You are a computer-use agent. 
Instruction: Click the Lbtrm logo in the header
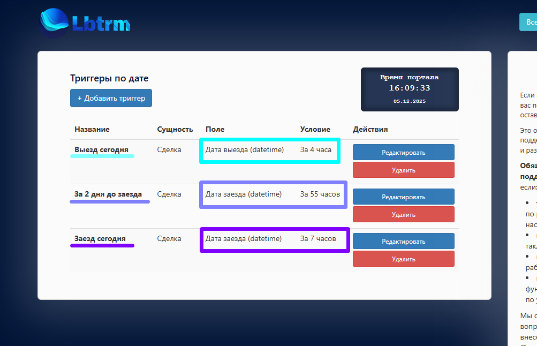click(85, 22)
